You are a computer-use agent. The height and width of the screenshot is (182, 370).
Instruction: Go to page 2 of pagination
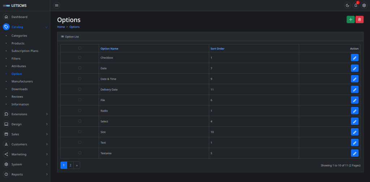tap(70, 165)
